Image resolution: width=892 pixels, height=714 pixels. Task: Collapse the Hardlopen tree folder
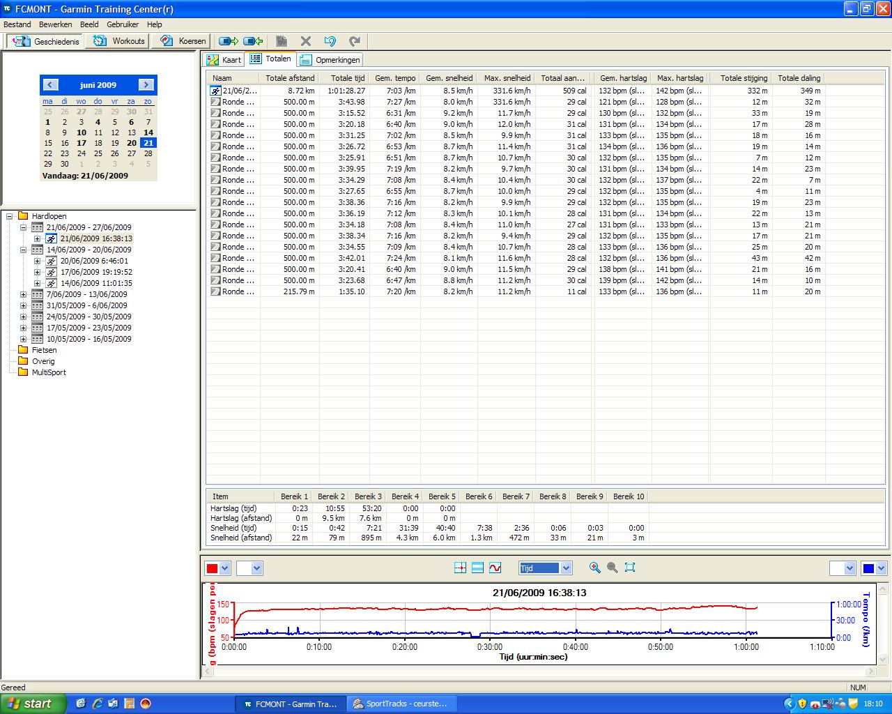click(10, 216)
